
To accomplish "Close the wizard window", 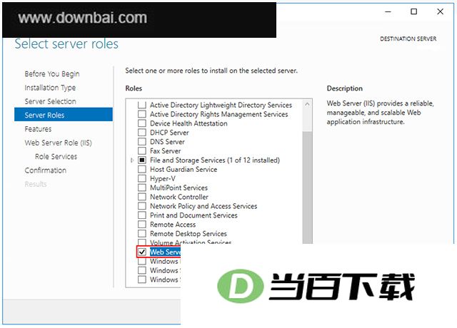I will click(x=440, y=11).
